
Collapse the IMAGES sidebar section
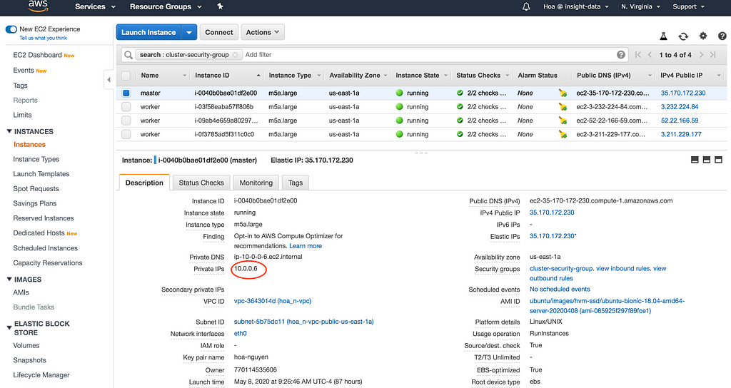tap(9, 280)
